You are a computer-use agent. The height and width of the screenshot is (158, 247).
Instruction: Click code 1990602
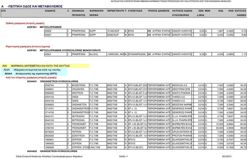click(x=49, y=144)
